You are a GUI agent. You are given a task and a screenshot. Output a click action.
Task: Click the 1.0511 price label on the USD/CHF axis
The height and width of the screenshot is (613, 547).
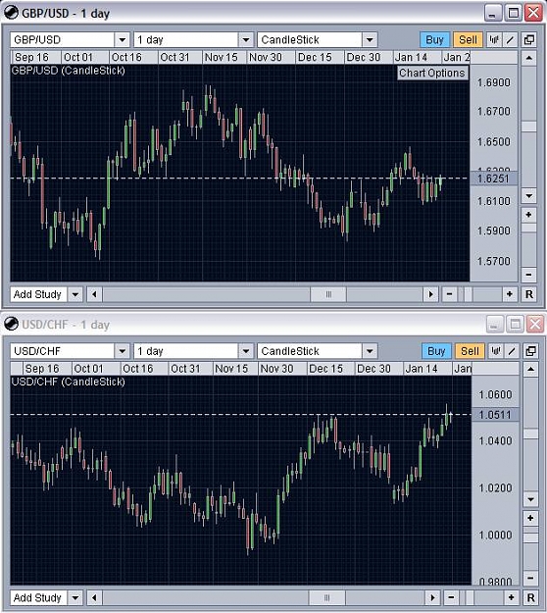(x=495, y=415)
